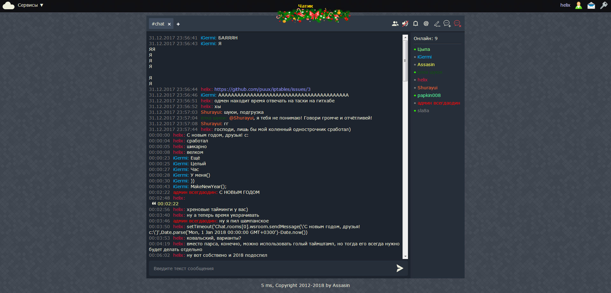Screen dimensions: 611x293
Task: Open the github iptables issues link
Action: click(262, 89)
